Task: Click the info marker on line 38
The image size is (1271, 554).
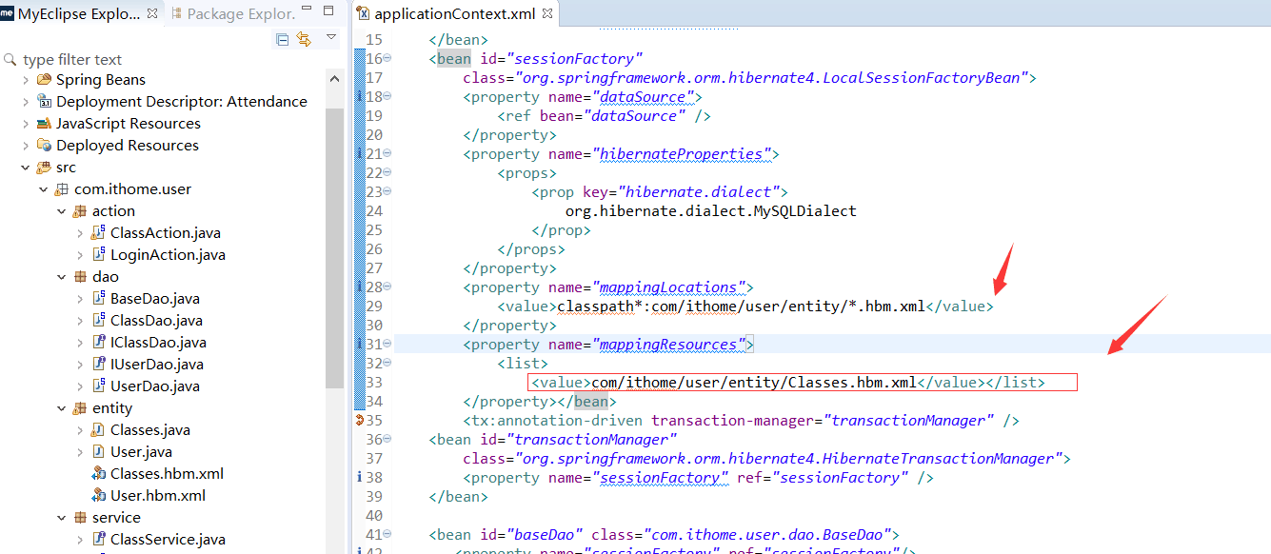Action: [x=359, y=478]
